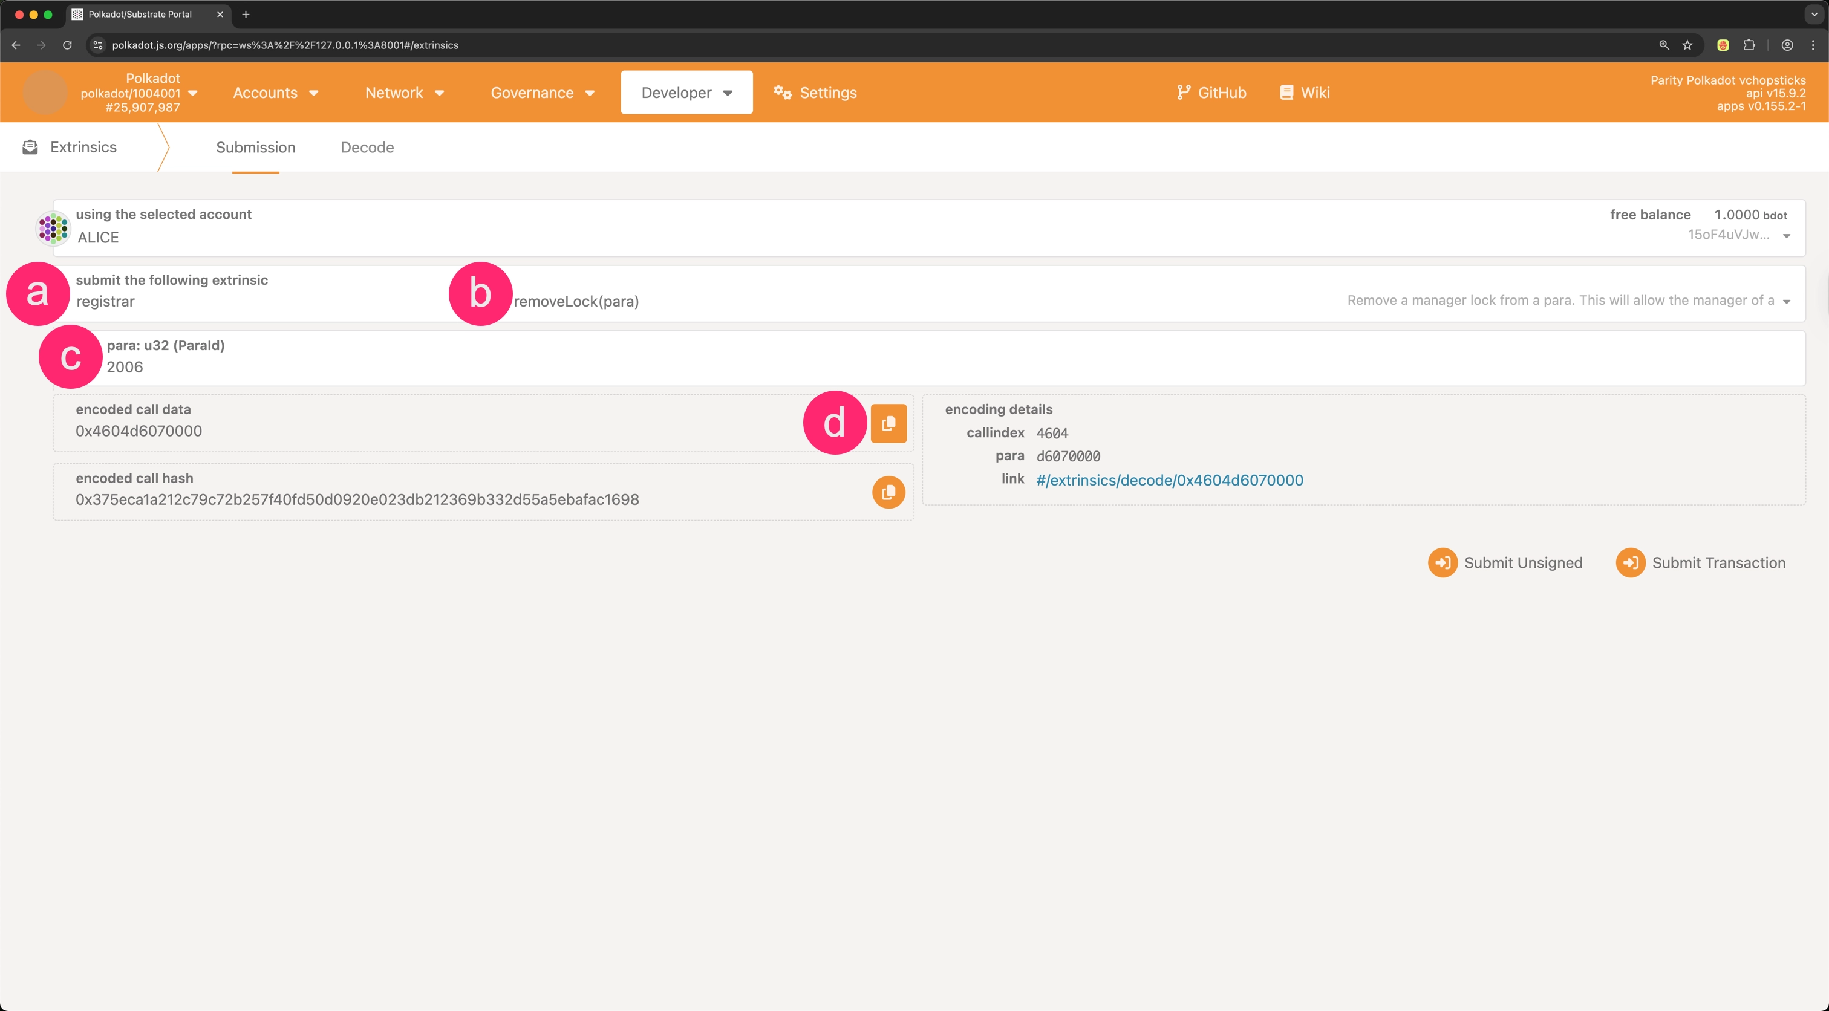This screenshot has width=1829, height=1011.
Task: Copy the encoded call hash
Action: 888,492
